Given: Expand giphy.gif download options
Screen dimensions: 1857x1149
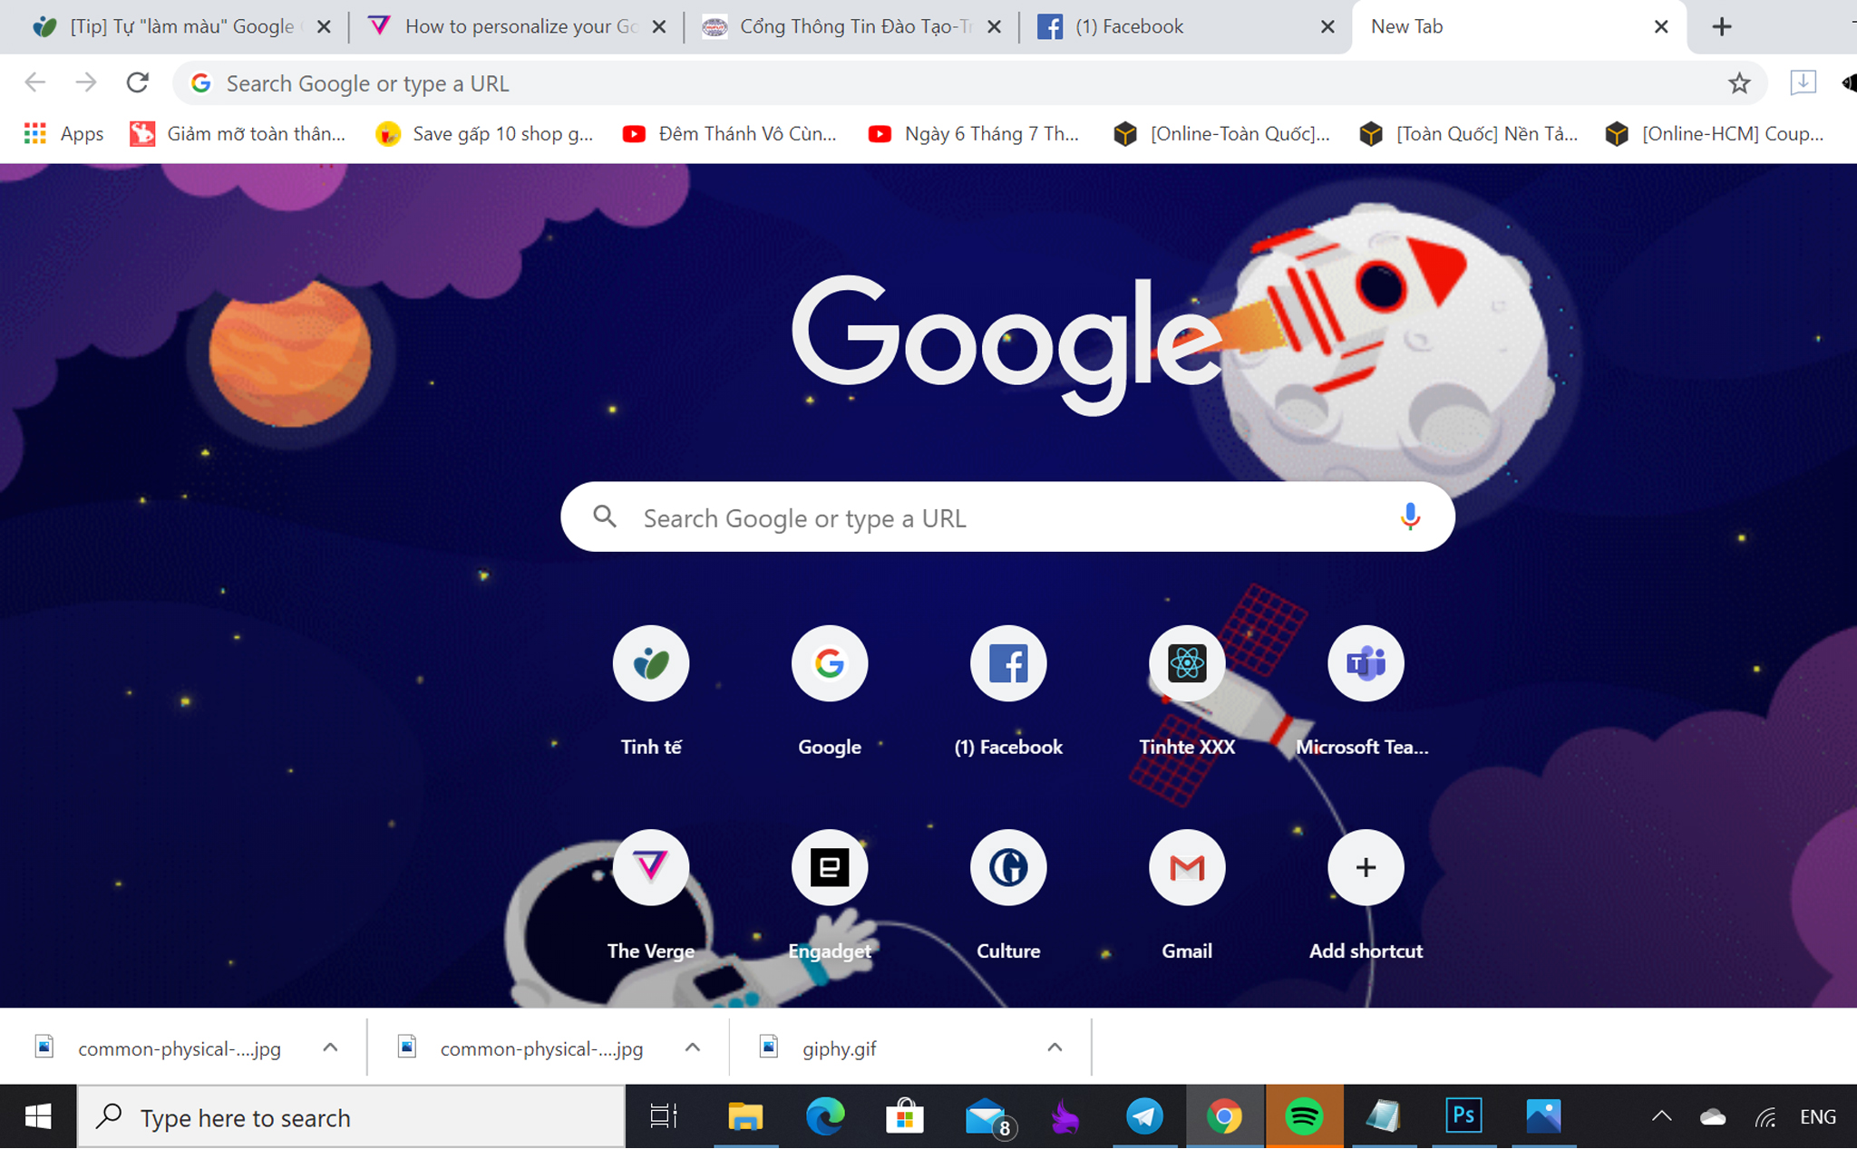Looking at the screenshot, I should [x=1055, y=1048].
